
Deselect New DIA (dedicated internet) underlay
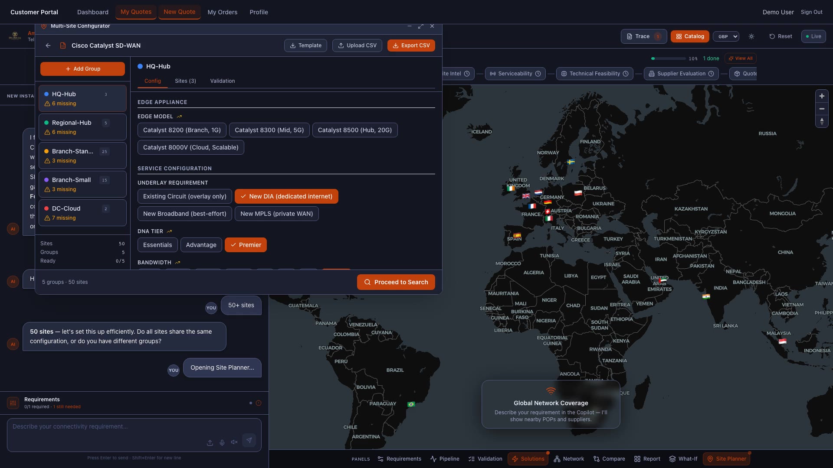pos(286,196)
